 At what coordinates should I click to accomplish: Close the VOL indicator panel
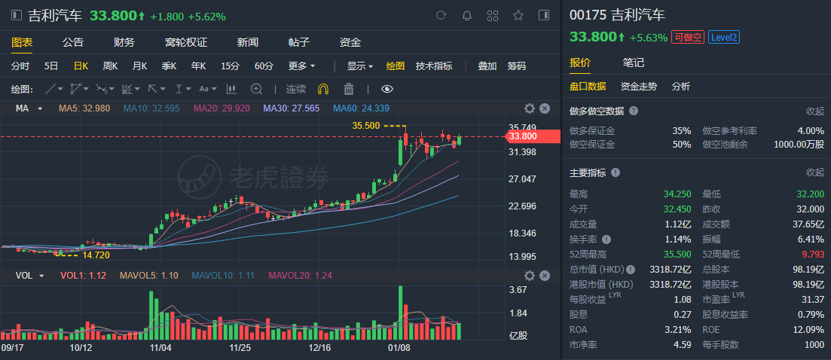(x=544, y=276)
